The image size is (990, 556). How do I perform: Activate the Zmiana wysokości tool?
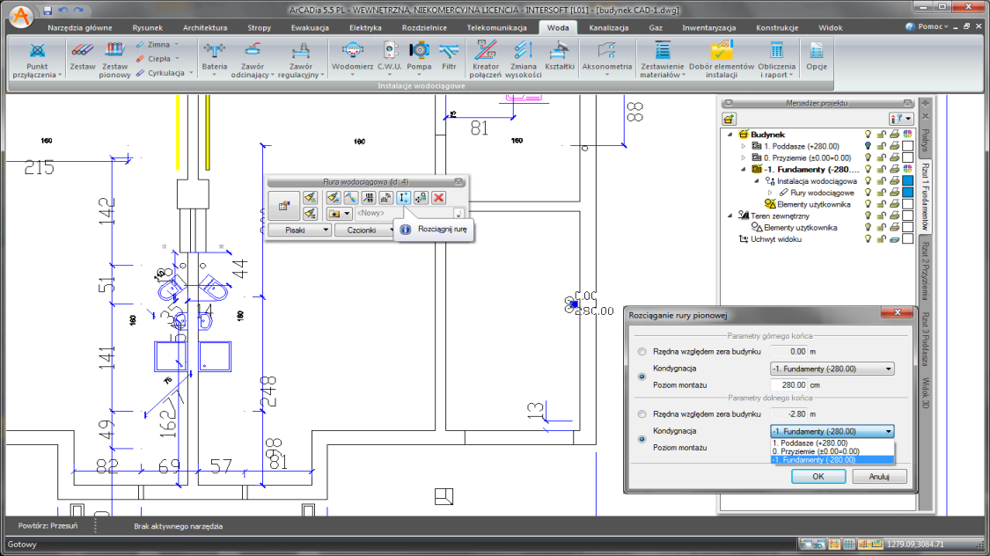(524, 59)
